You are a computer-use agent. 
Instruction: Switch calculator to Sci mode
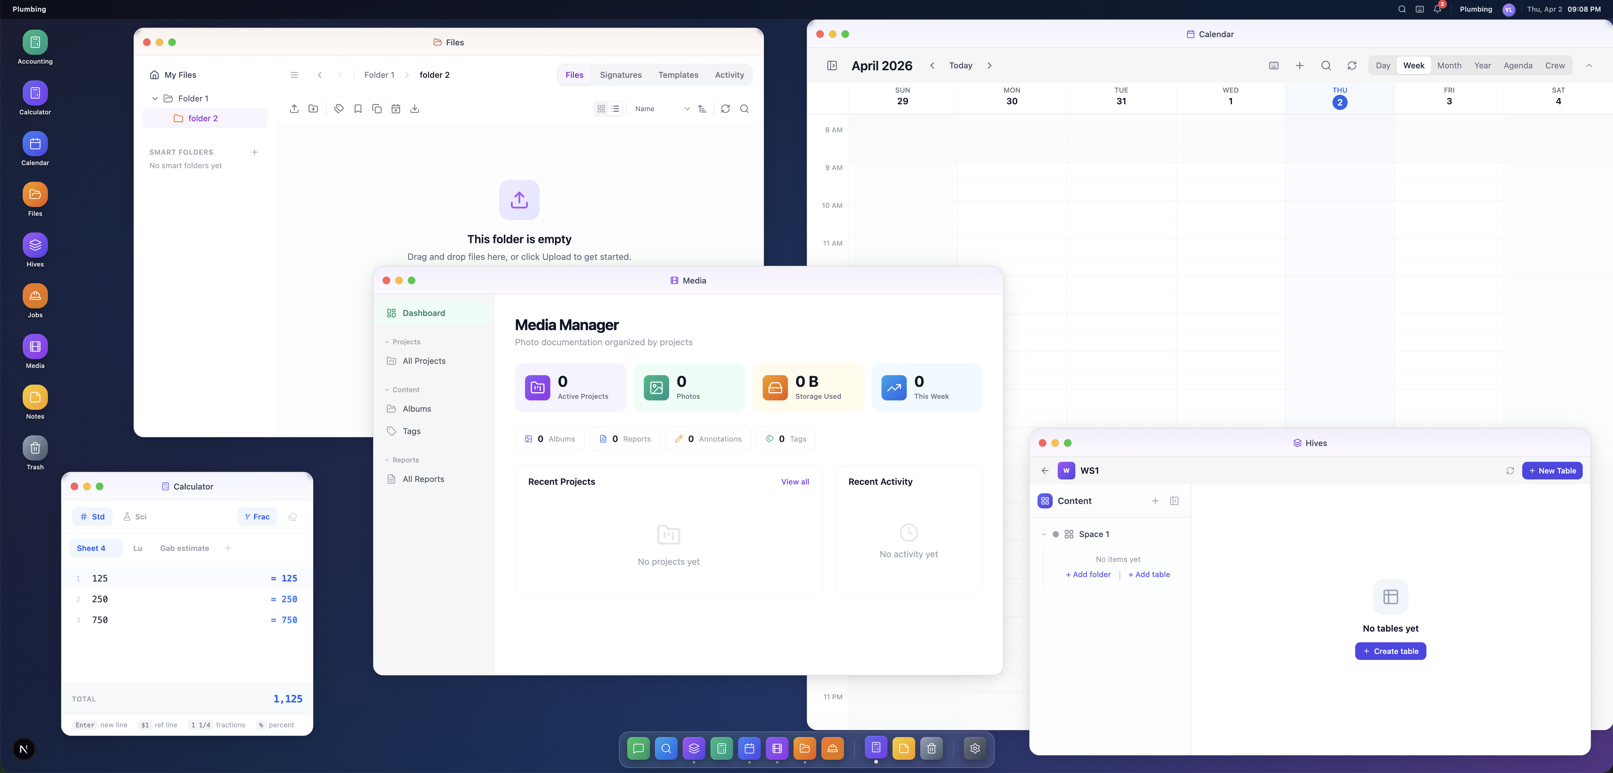pyautogui.click(x=135, y=516)
